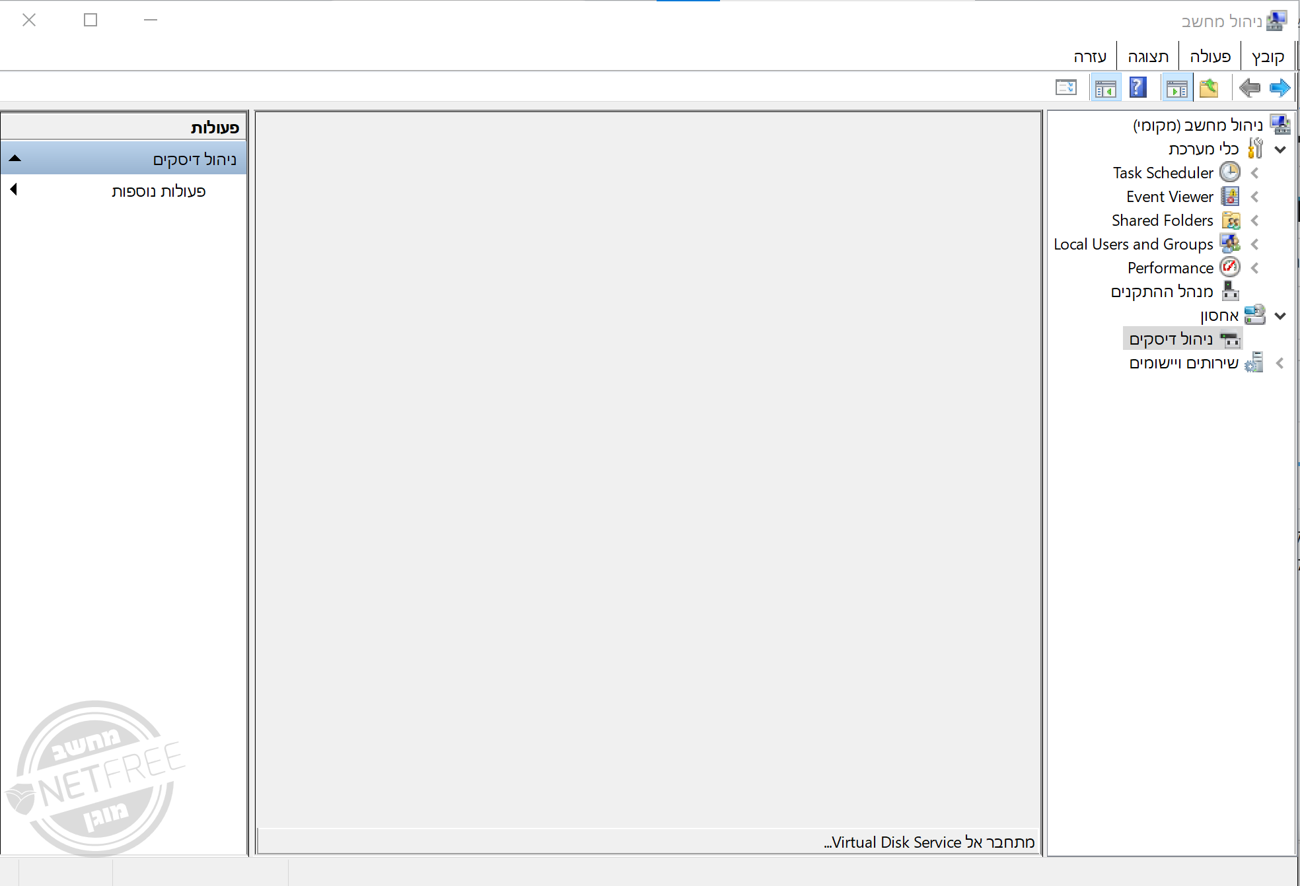Select Event Viewer node
Image resolution: width=1300 pixels, height=886 pixels.
coord(1169,197)
